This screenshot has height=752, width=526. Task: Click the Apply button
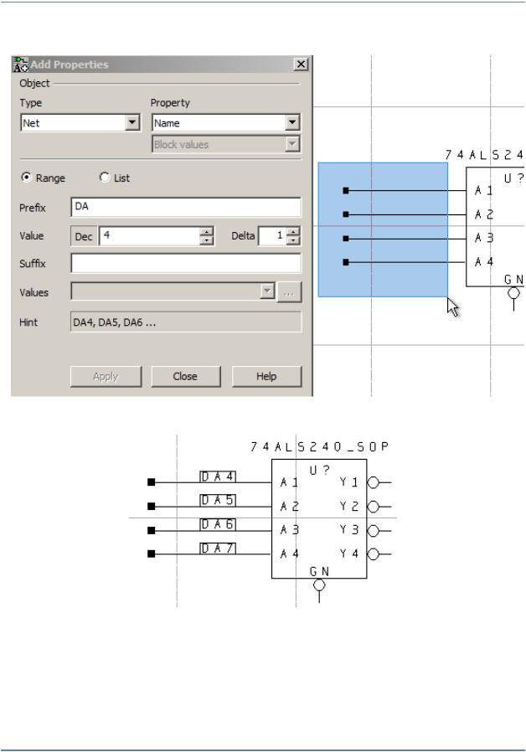click(106, 377)
